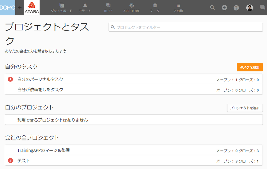Open the ATARA company logo
The image size is (267, 169).
tap(32, 8)
